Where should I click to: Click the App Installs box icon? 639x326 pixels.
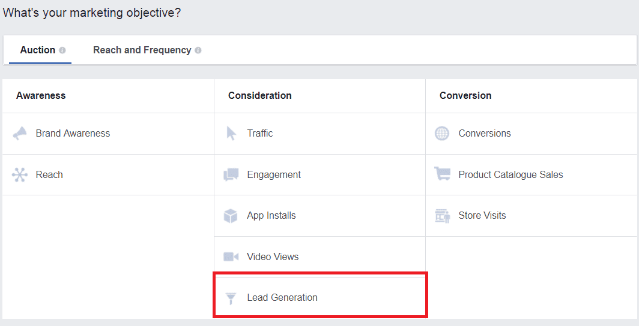click(231, 216)
